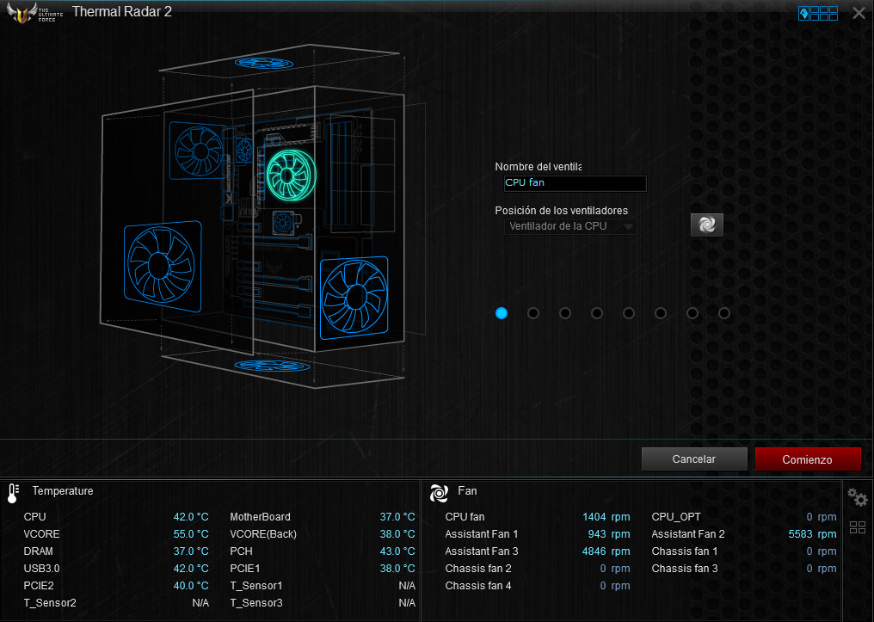
Task: Select the fifth fan page dot
Action: [x=629, y=313]
